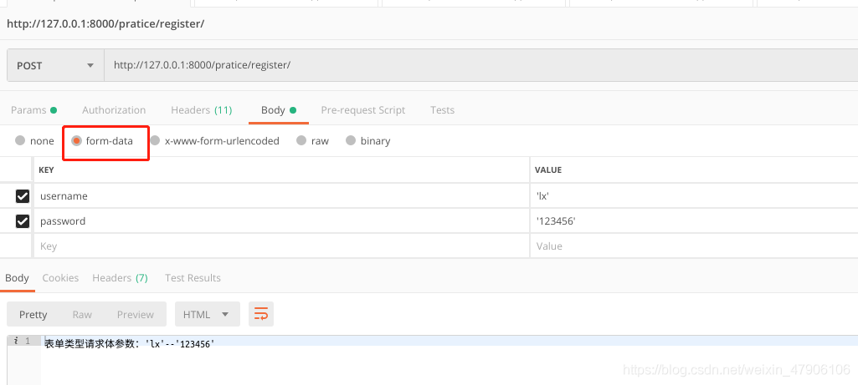Click the request URL input field
Viewport: 858px width, 385px height.
[477, 65]
